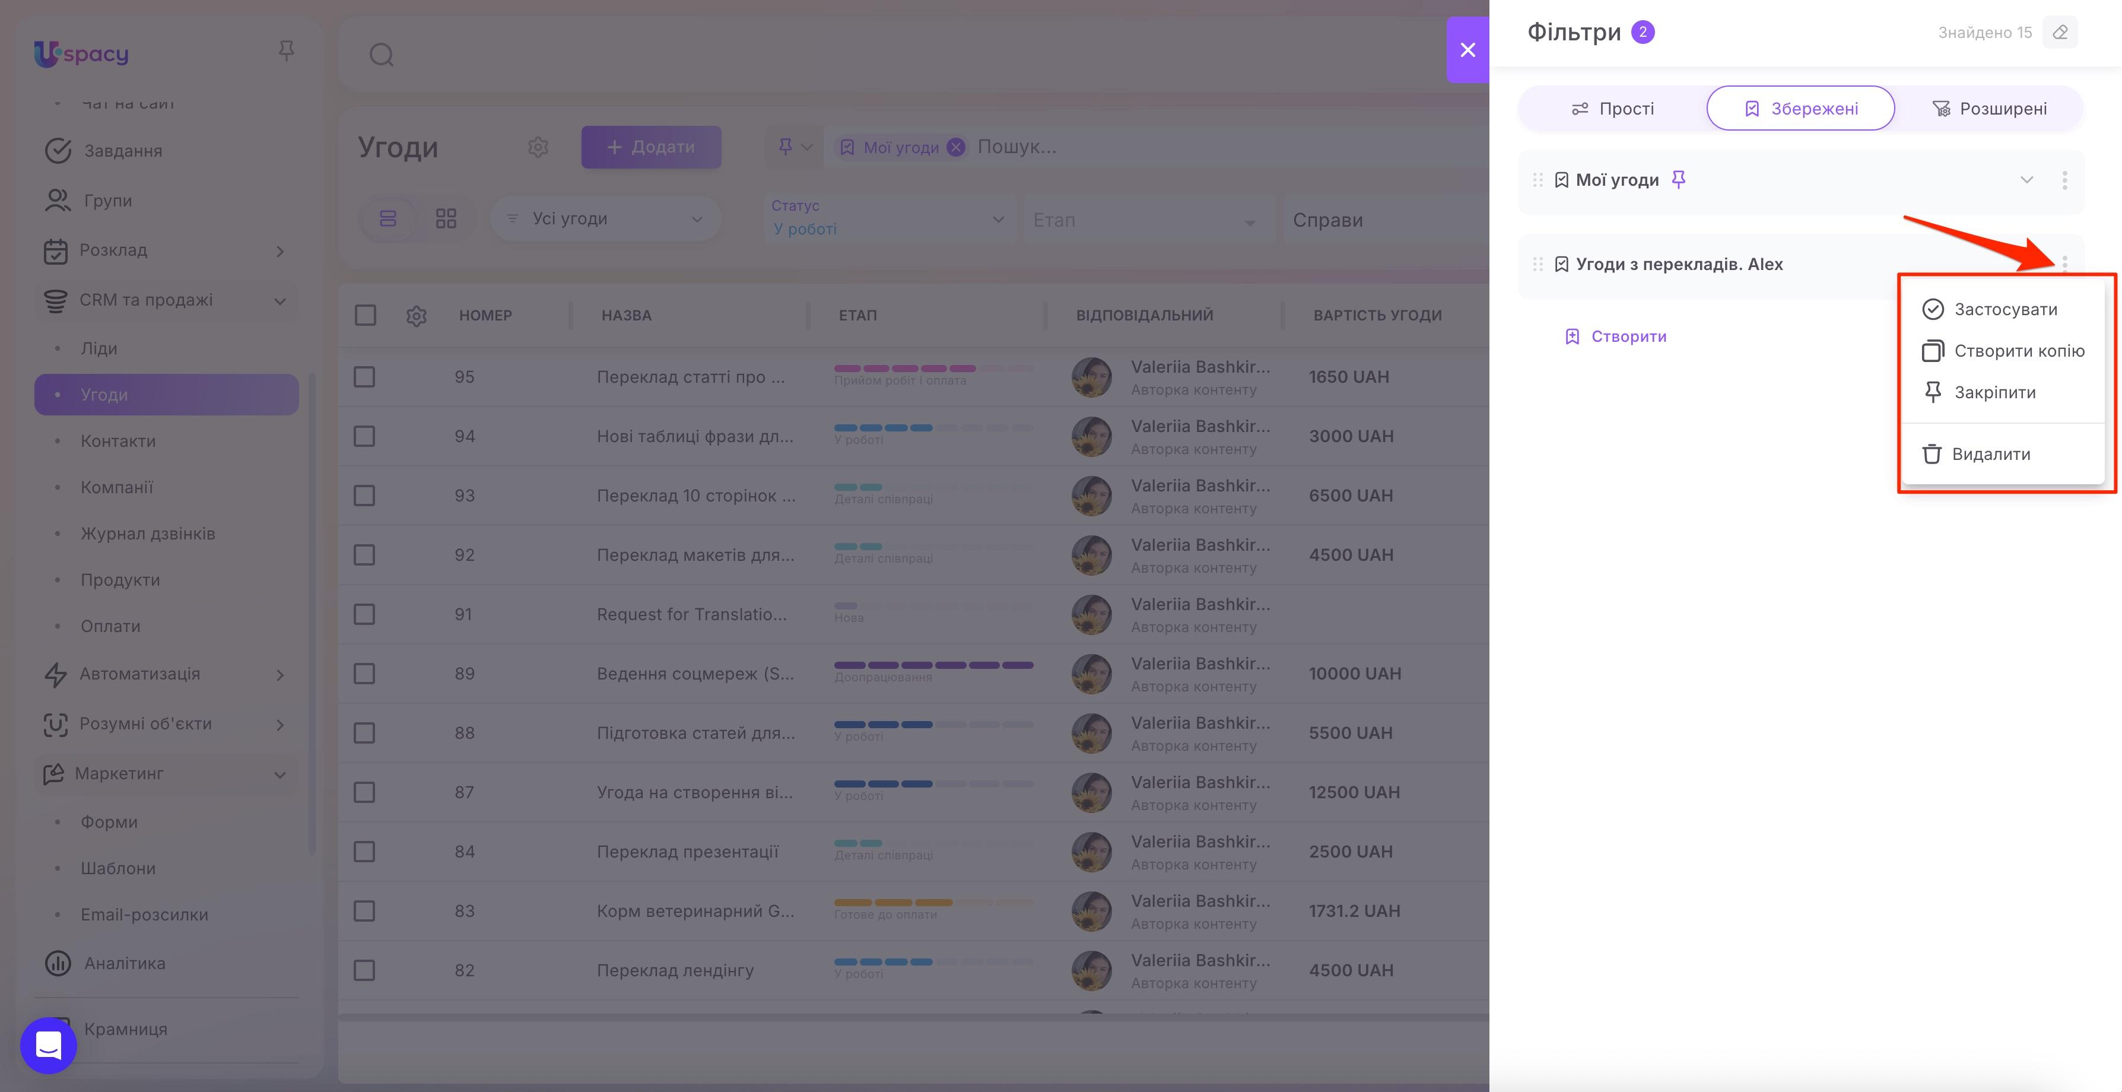Open pinned filters dropdown by search
This screenshot has height=1092, width=2122.
pos(794,148)
